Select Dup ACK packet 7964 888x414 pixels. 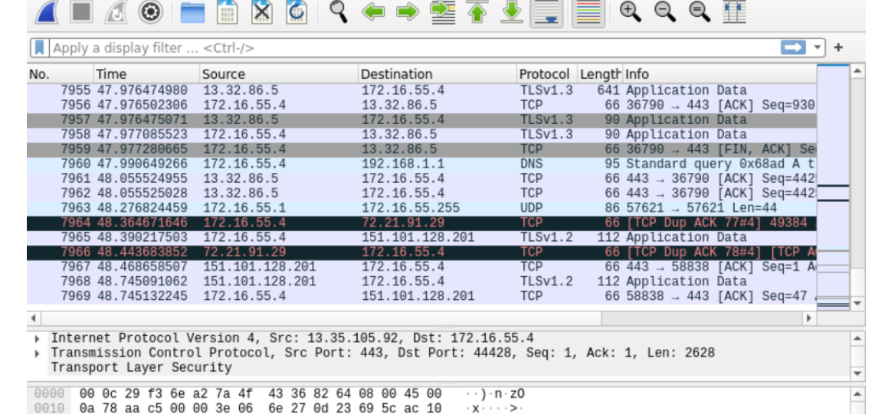point(422,223)
